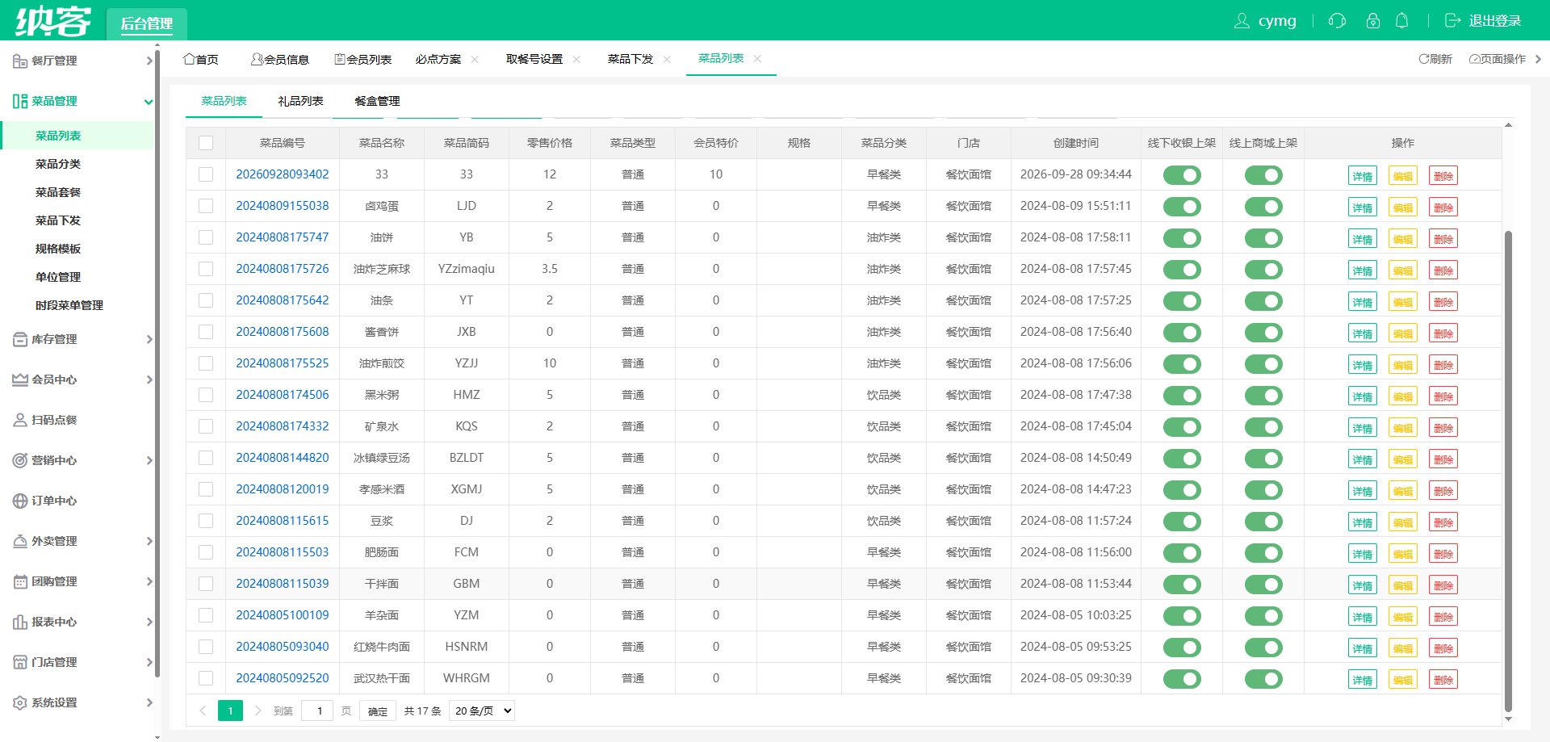Open the notification bell icon

[1402, 21]
